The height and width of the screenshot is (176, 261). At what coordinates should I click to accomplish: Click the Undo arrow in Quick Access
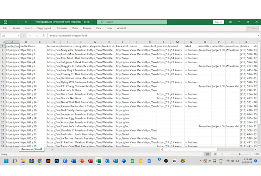(x=11, y=22)
